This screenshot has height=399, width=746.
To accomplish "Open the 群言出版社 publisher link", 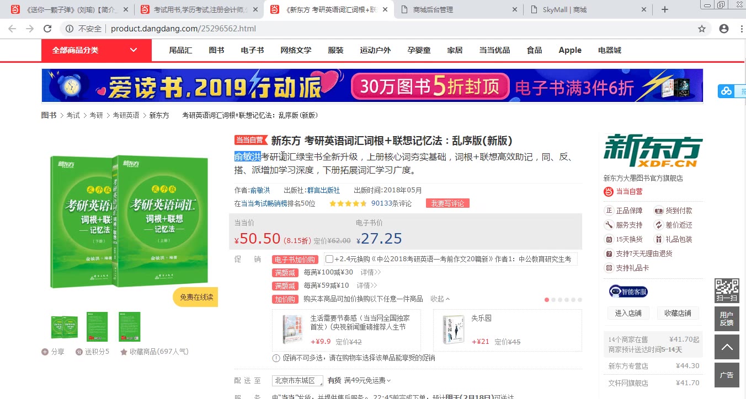I will [323, 190].
